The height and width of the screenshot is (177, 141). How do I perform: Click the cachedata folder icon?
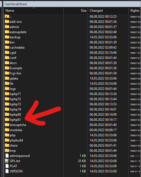[x=7, y=47]
